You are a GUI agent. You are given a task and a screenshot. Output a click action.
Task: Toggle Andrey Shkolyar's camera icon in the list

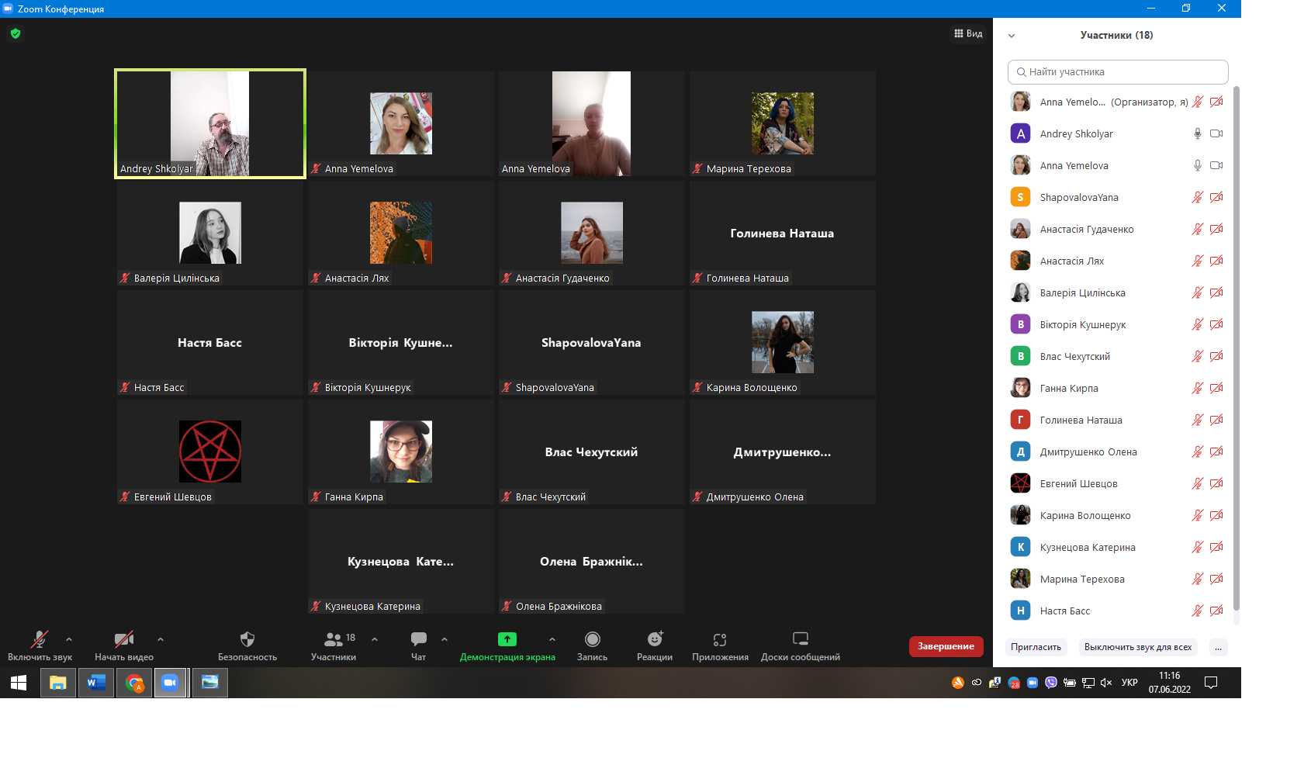pyautogui.click(x=1216, y=133)
